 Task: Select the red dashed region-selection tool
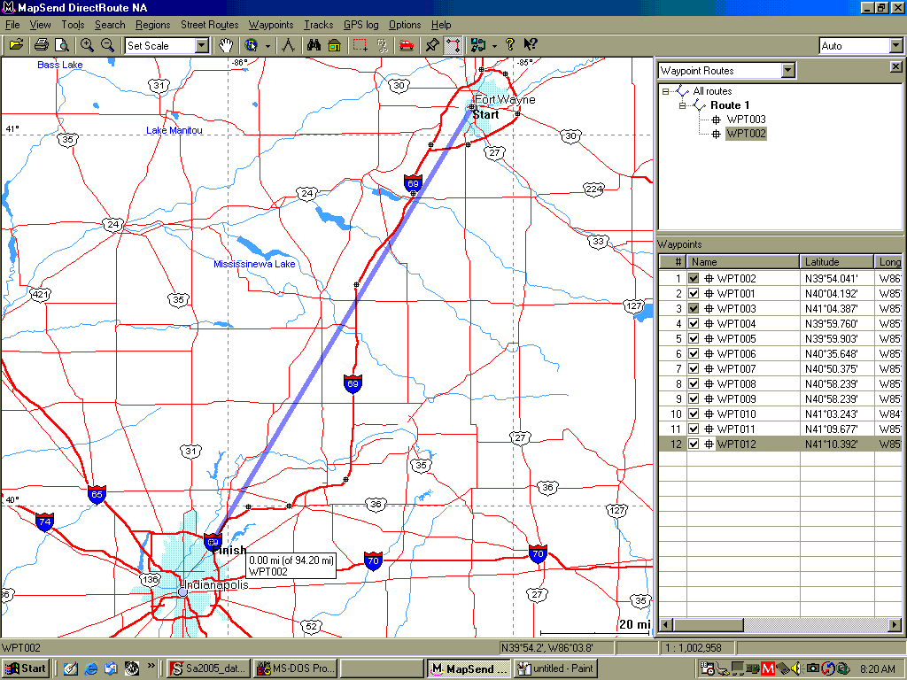(x=360, y=45)
